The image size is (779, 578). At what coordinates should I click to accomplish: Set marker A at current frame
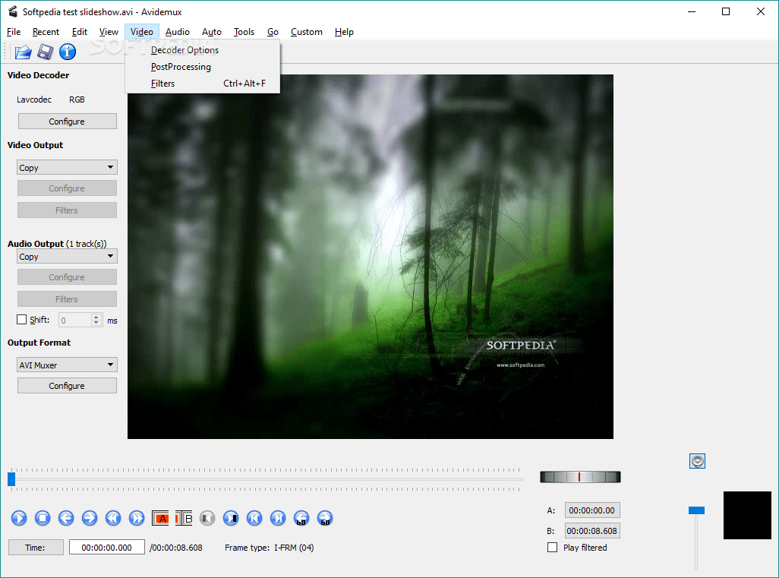pyautogui.click(x=160, y=518)
